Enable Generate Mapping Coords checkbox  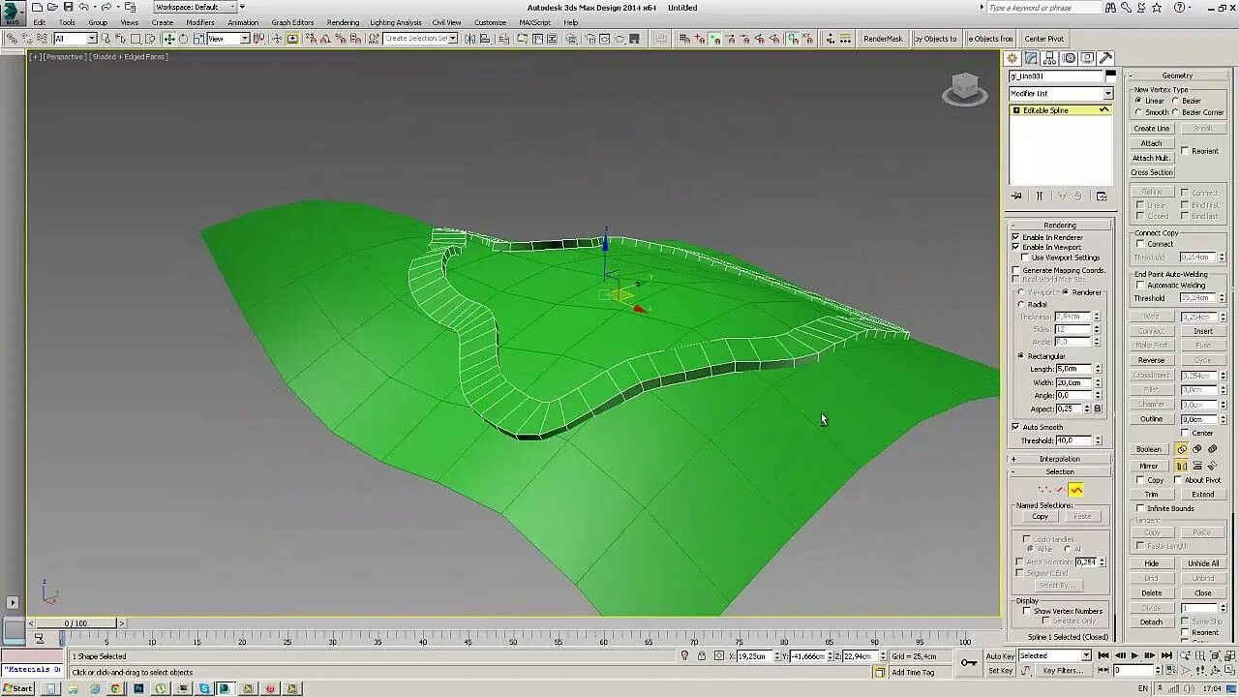(x=1015, y=270)
